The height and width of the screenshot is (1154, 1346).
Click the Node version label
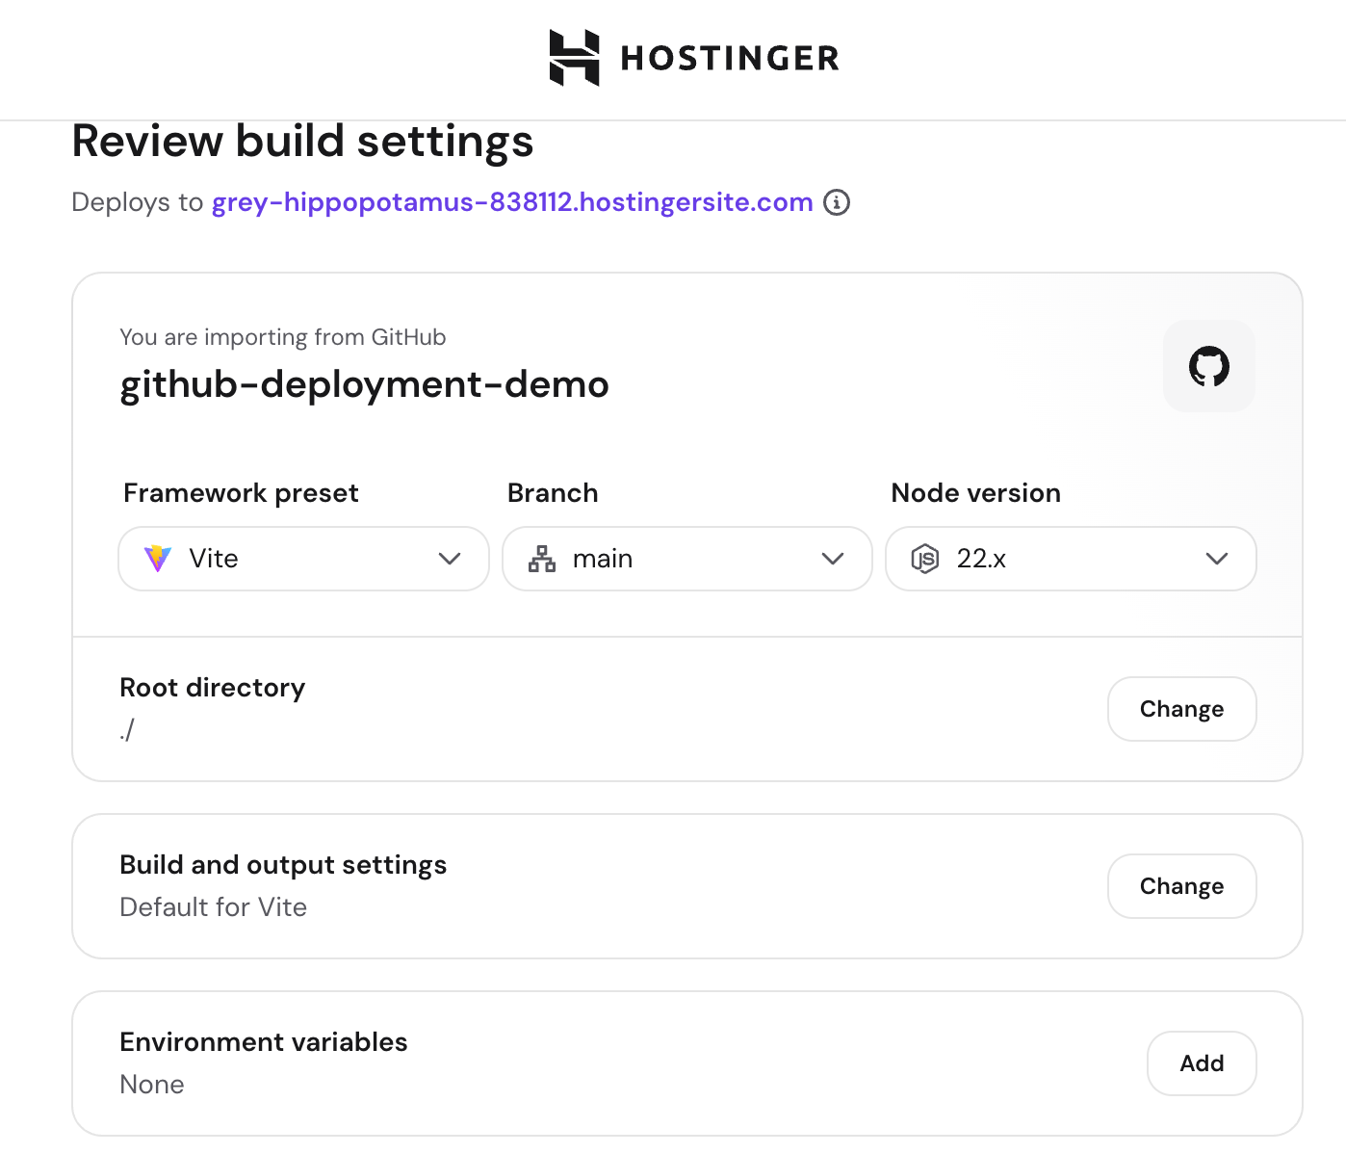tap(976, 493)
